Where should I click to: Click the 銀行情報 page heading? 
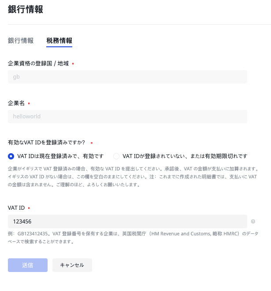coord(26,10)
